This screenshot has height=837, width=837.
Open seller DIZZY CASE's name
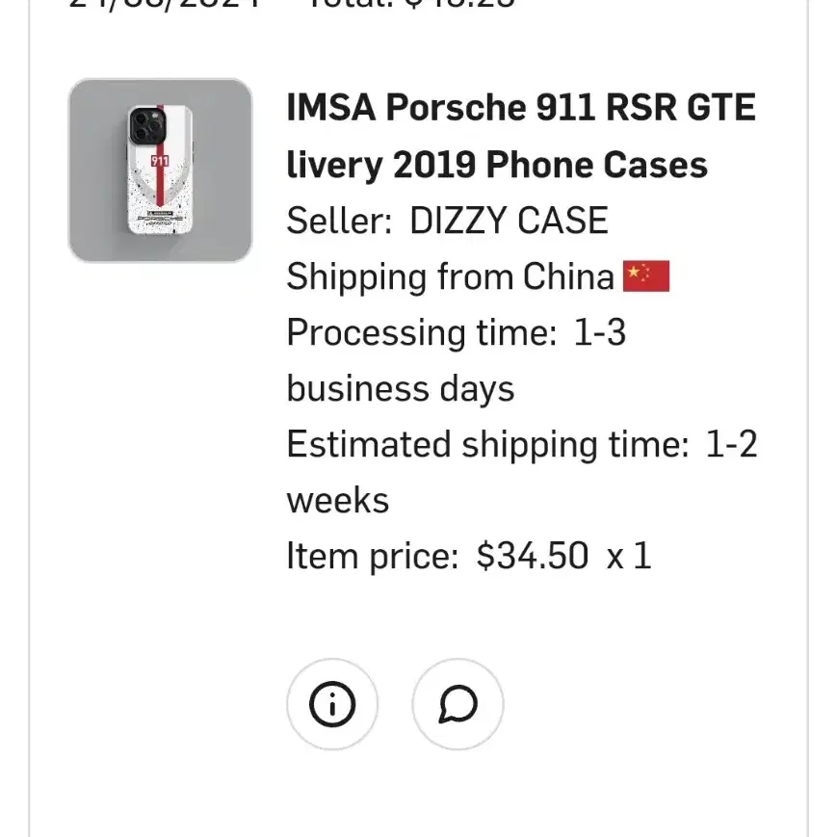point(509,220)
